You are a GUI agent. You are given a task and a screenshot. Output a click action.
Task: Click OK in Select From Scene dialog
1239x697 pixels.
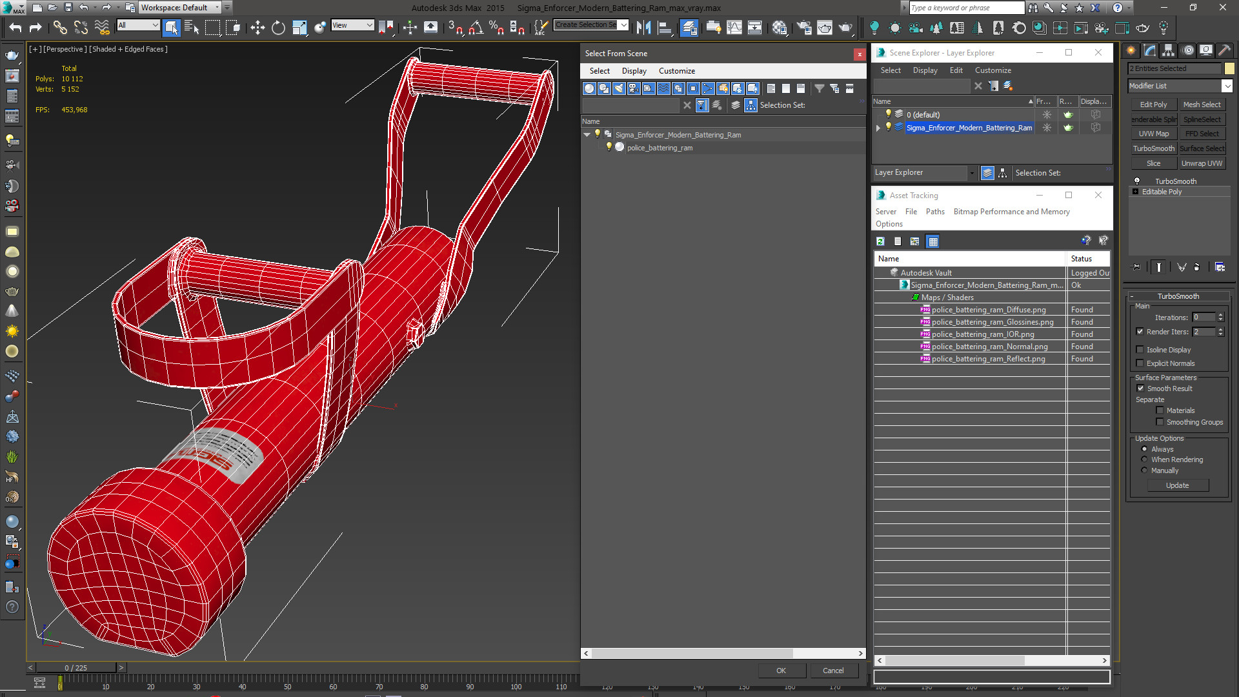tap(781, 671)
